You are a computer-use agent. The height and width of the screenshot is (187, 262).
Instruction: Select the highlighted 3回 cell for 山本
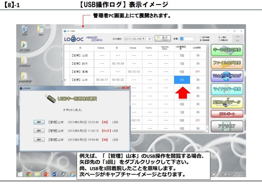tap(182, 80)
